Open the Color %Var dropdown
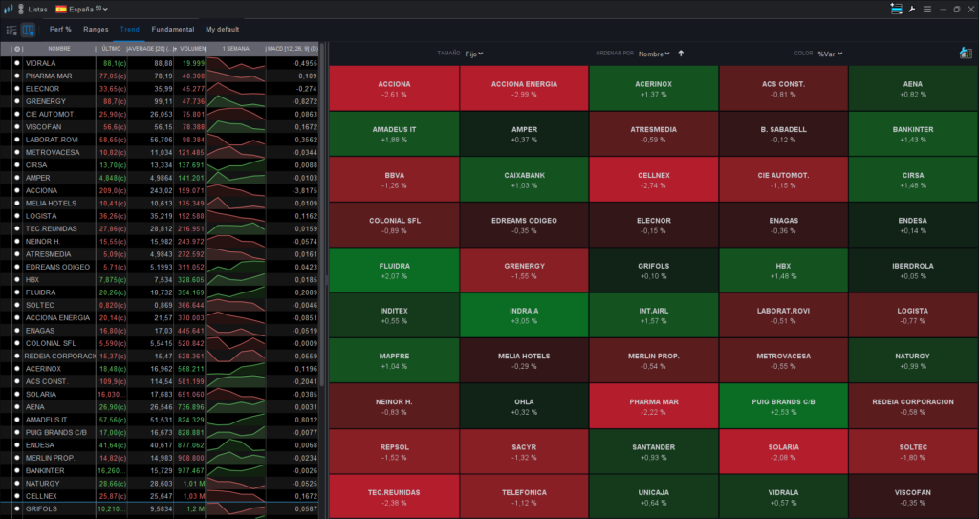Screen dimensions: 979x519 tap(830, 54)
